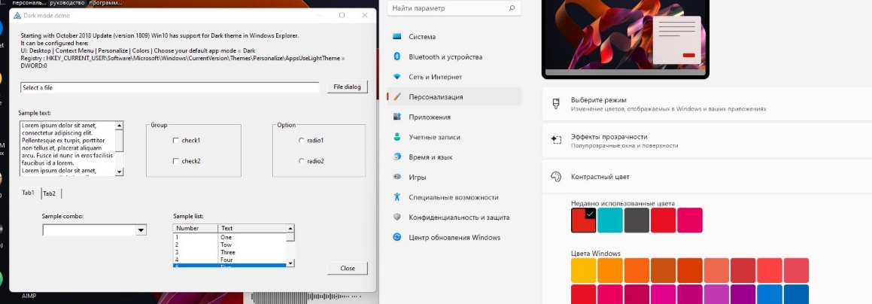Image resolution: width=872 pixels, height=304 pixels.
Task: Select the Сеть и Интернет icon
Action: pyautogui.click(x=397, y=77)
